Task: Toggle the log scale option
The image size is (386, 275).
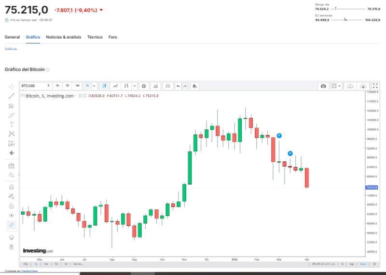Action: click(351, 264)
